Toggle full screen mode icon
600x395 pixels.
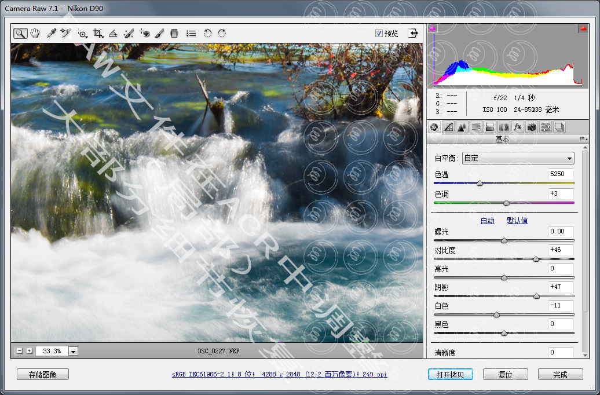point(413,33)
